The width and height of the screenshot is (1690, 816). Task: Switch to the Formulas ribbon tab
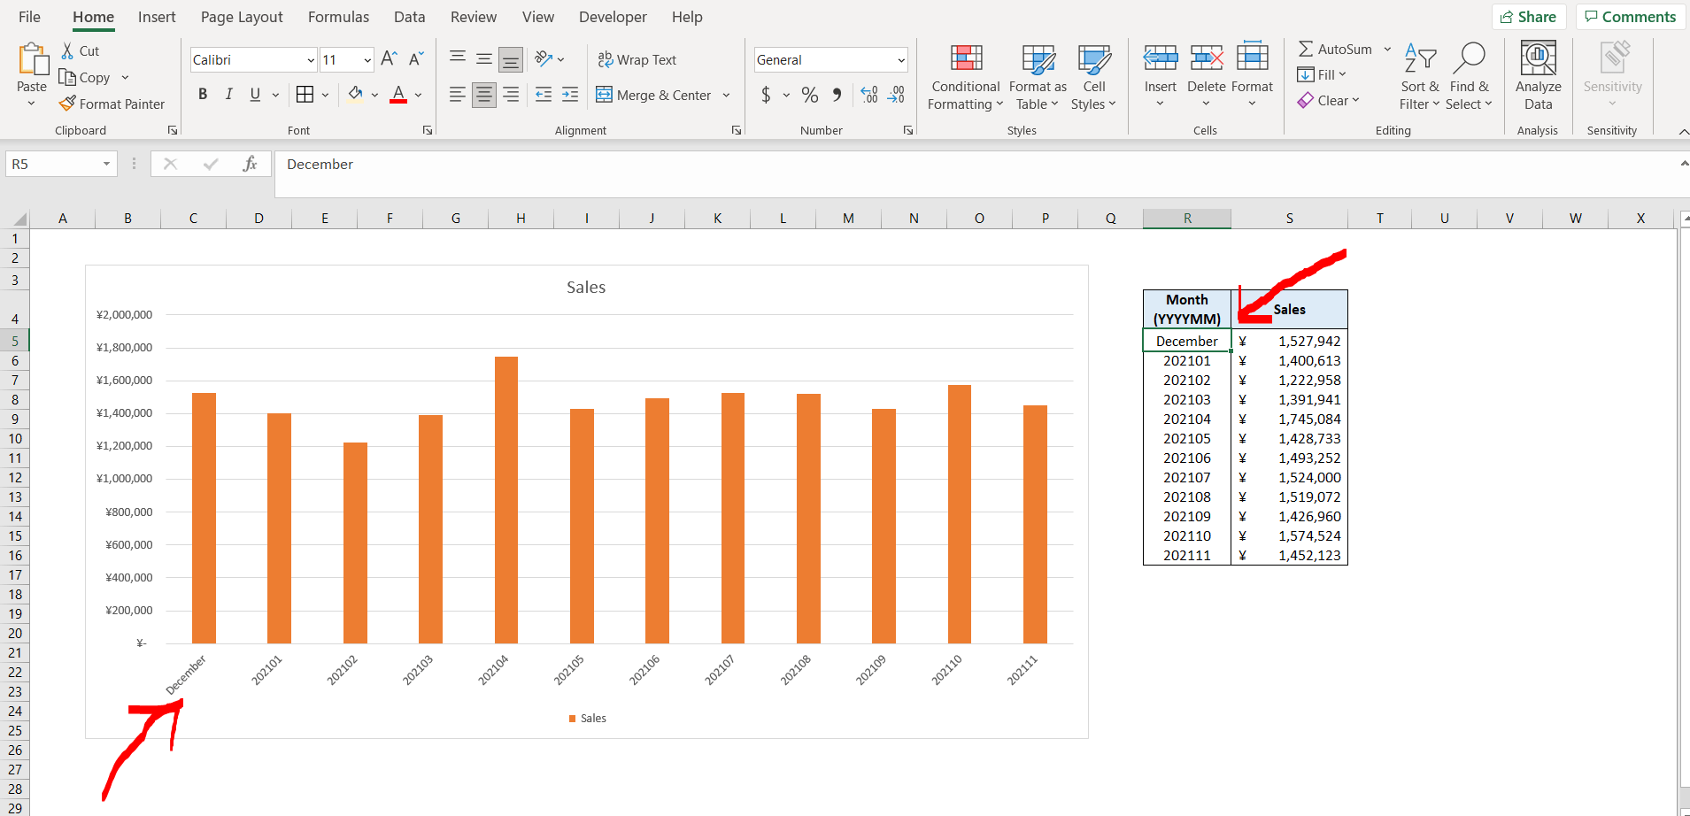point(338,16)
